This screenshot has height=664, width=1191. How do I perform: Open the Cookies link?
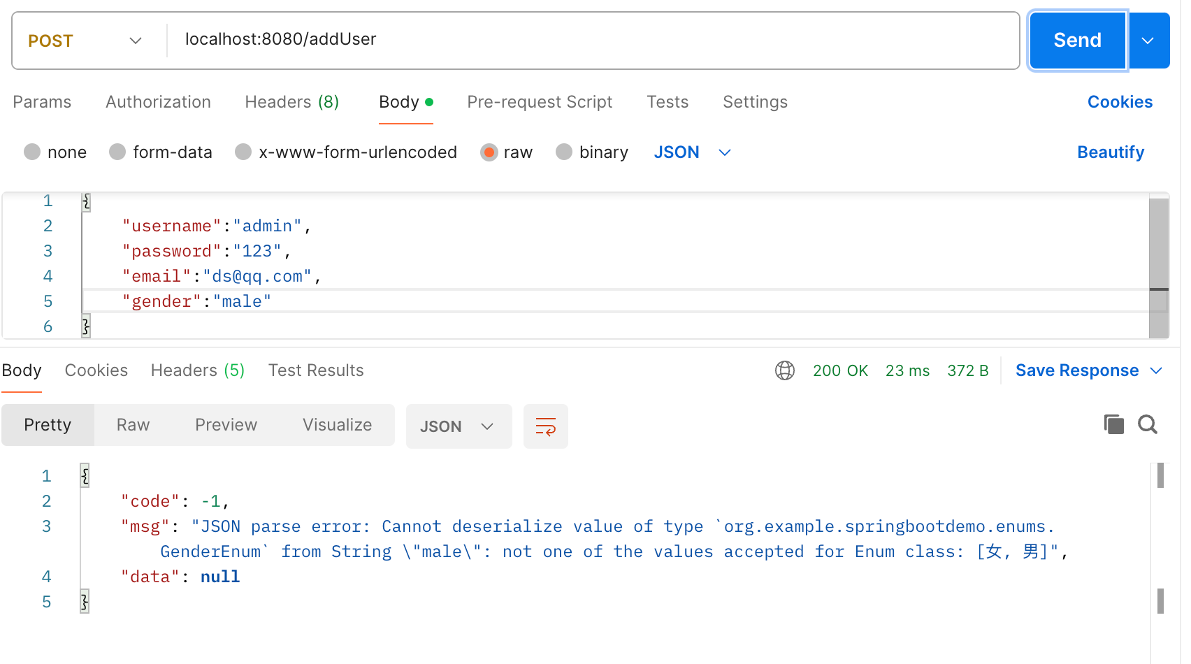[1120, 102]
